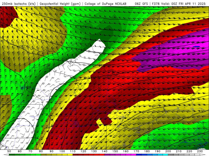Click the 10080 height contour label
This screenshot has height=156, width=209.
click(x=164, y=10)
